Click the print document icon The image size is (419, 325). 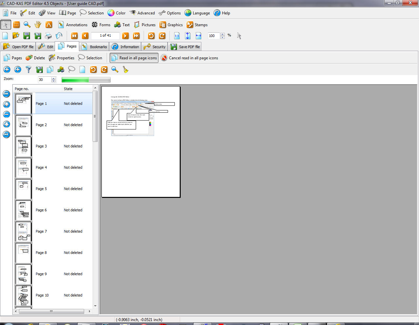[x=48, y=36]
